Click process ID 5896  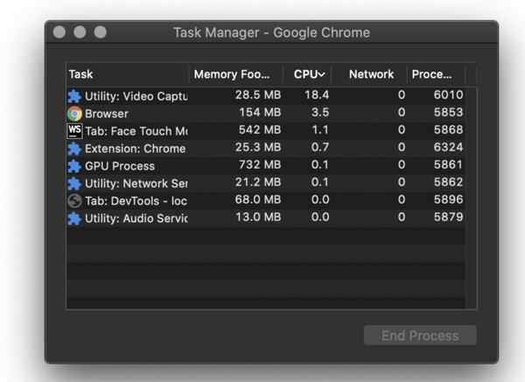448,199
